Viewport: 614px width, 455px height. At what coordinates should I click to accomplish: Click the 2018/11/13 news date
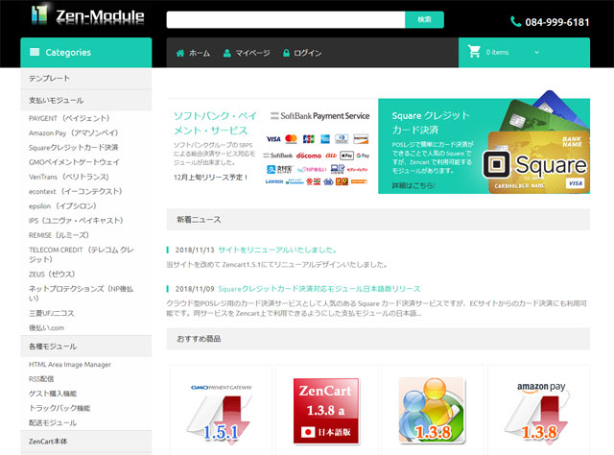(195, 250)
